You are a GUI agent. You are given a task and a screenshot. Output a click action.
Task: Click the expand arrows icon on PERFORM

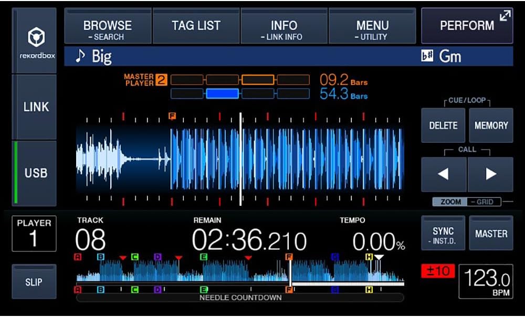(505, 16)
